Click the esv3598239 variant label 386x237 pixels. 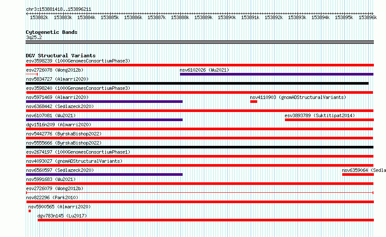(78, 61)
